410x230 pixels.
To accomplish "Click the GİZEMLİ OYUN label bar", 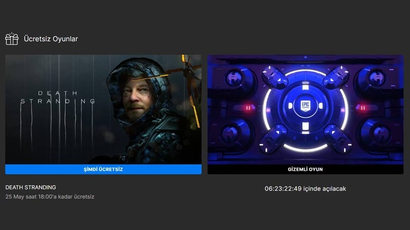I will point(305,169).
